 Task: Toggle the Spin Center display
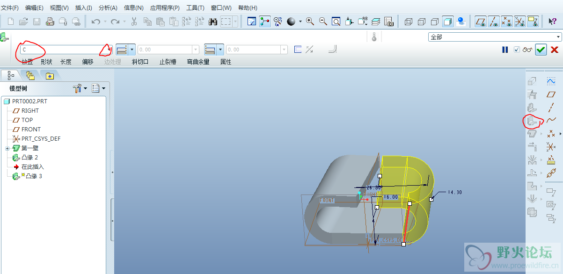pos(265,21)
